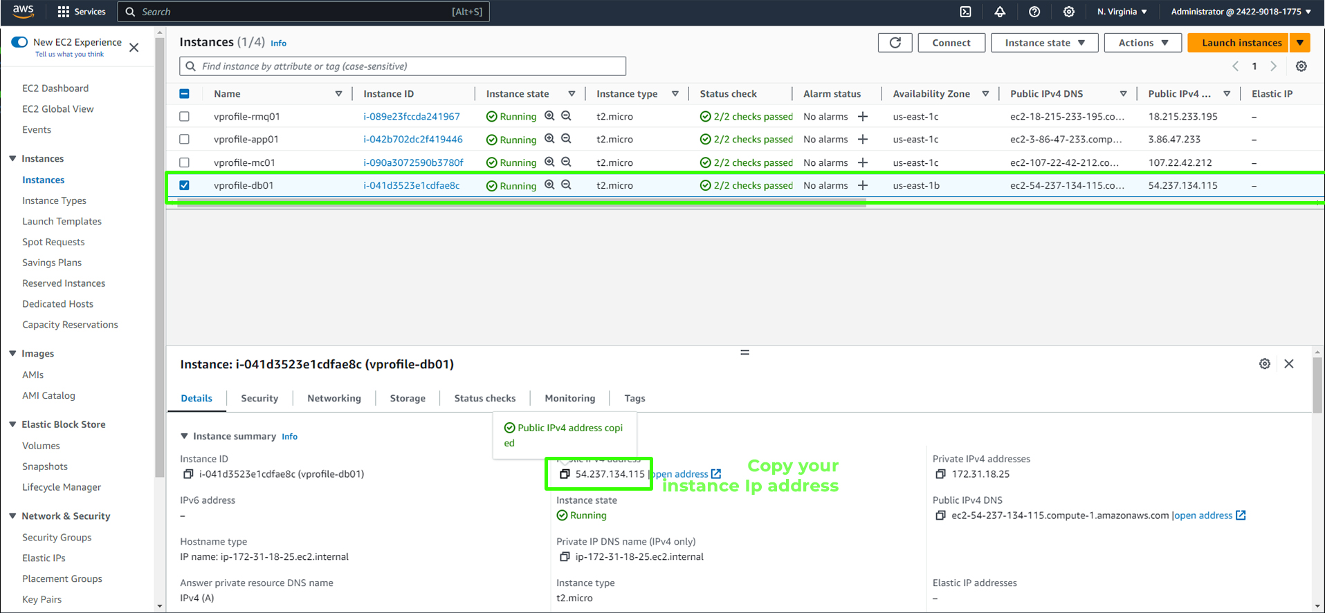
Task: Launch CloudShell from top bar
Action: [966, 12]
